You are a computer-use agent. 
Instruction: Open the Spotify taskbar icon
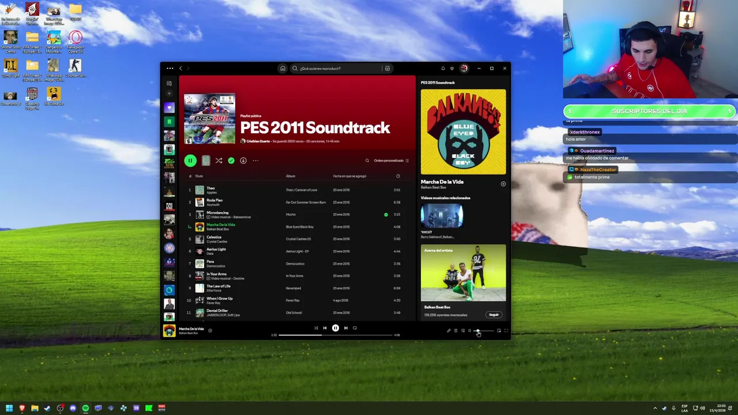[x=85, y=408]
